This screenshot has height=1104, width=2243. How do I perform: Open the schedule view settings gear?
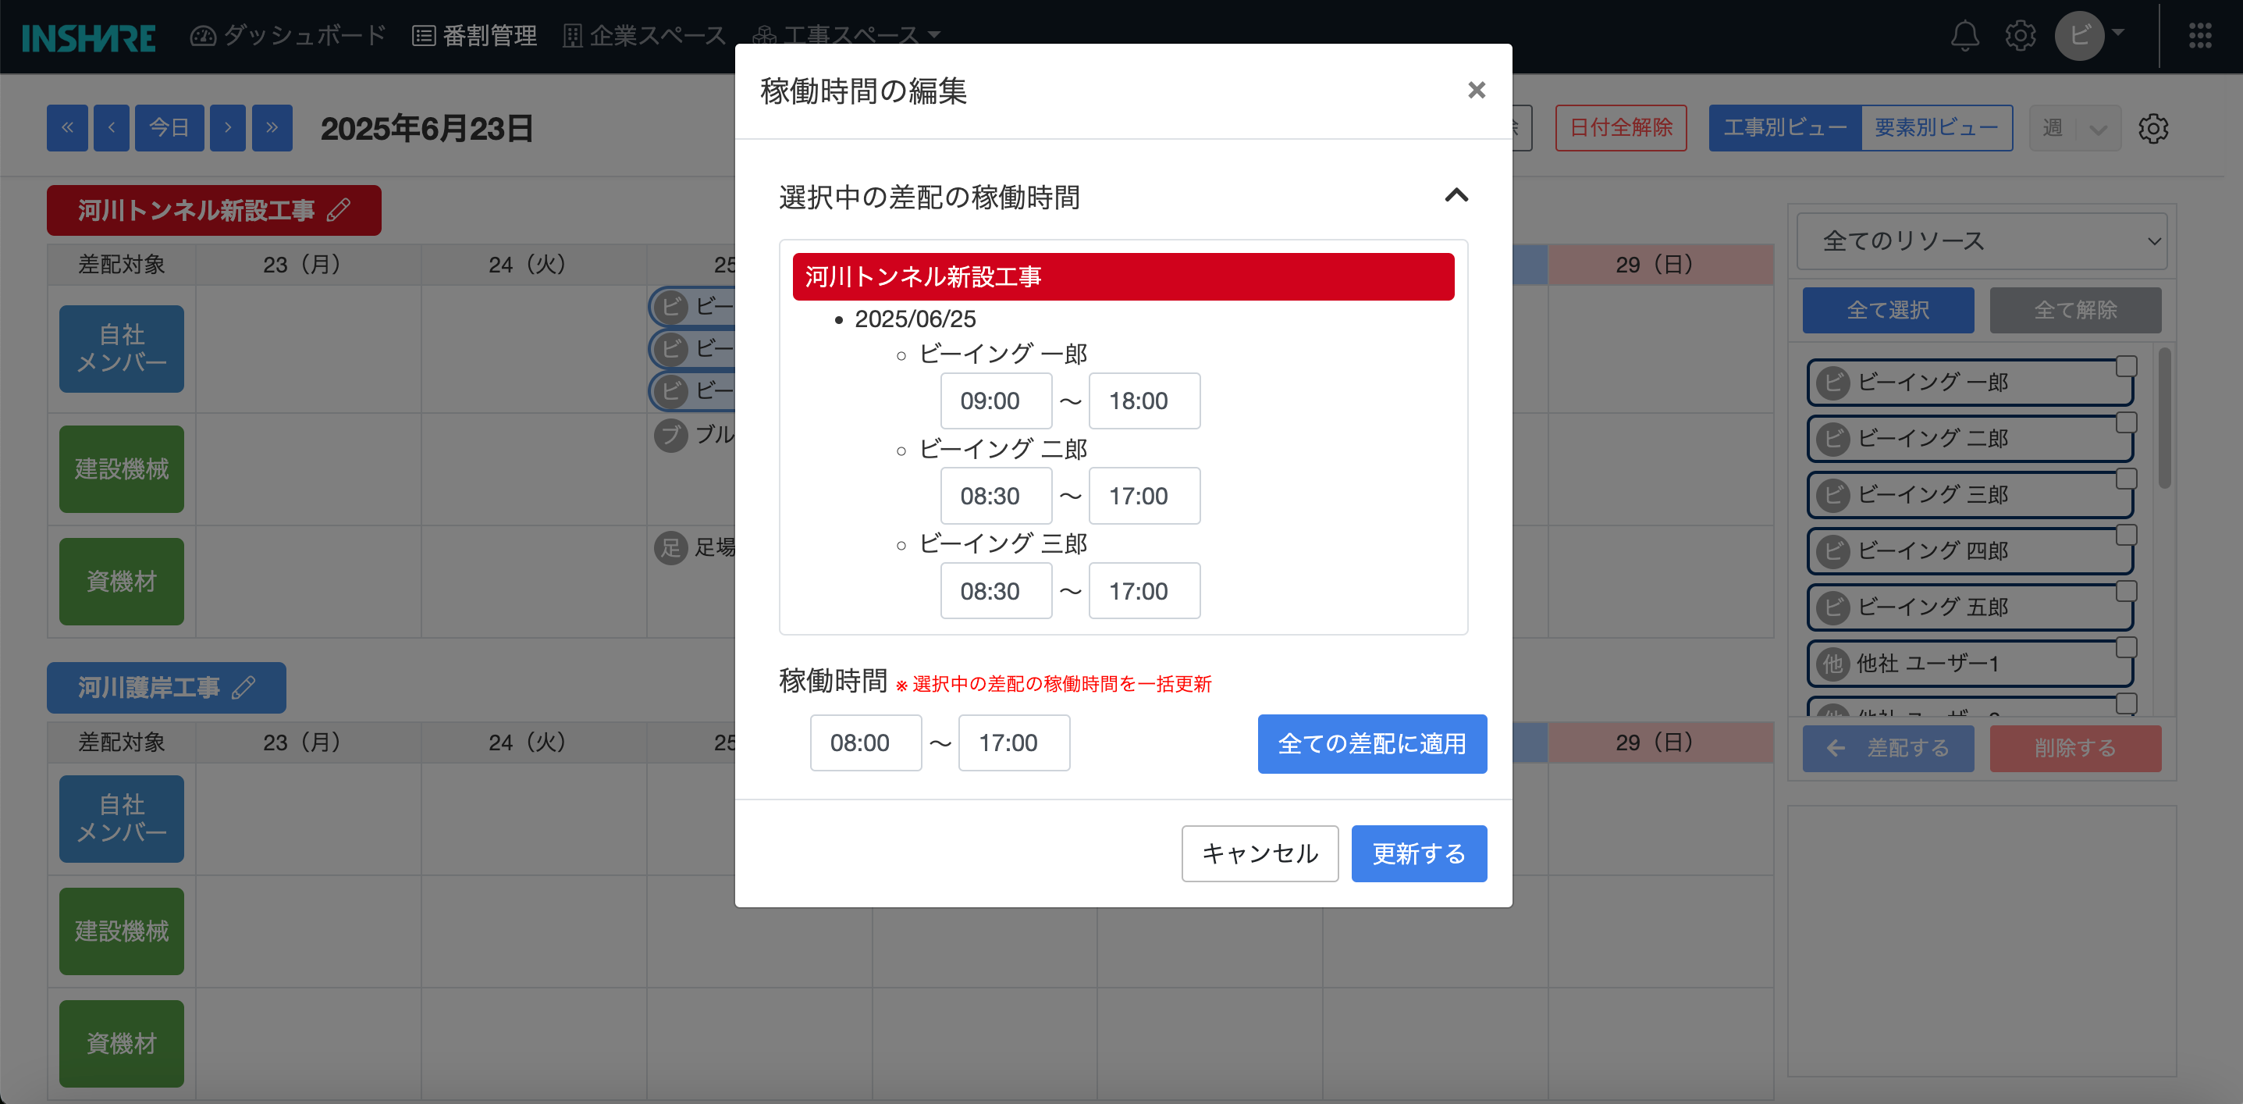[x=2153, y=128]
